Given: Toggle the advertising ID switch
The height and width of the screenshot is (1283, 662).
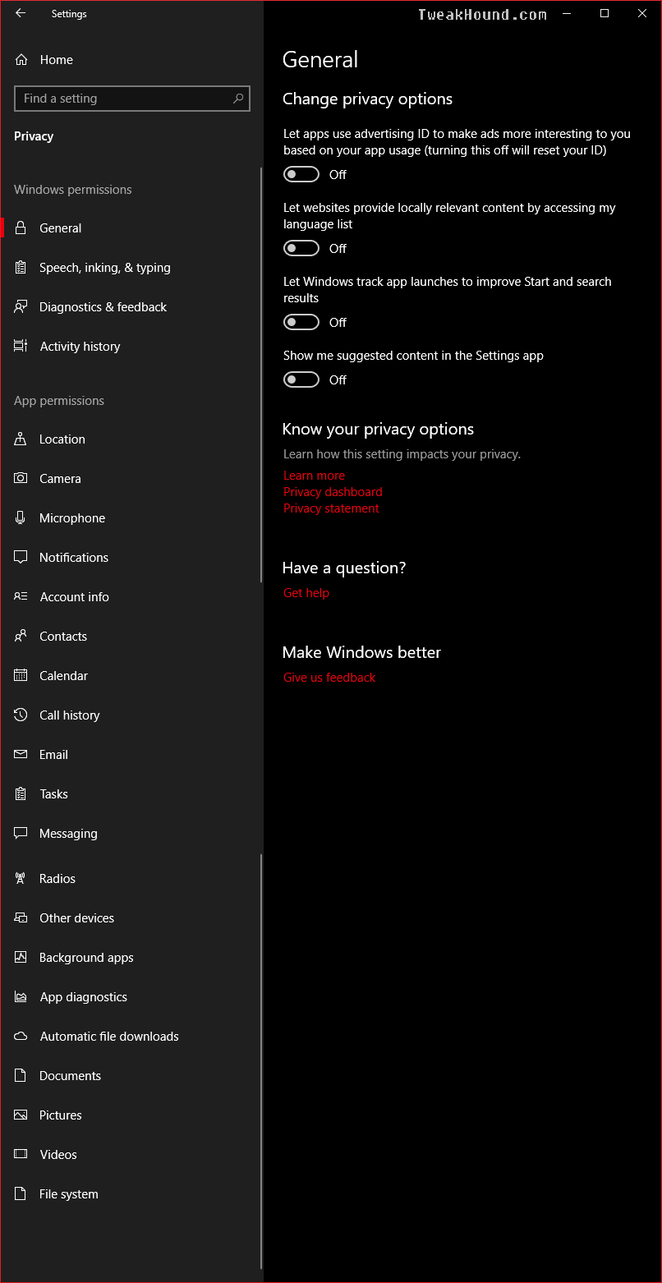Looking at the screenshot, I should coord(301,174).
